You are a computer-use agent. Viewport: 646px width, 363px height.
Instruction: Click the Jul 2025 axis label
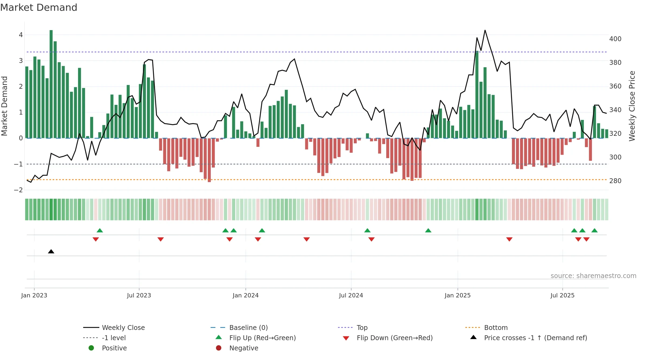(563, 296)
